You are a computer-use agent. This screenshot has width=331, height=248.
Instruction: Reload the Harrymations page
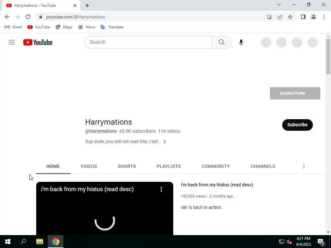(28, 17)
